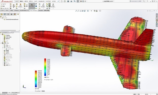This screenshot has height=95, width=158.
Task: Click the Run solver play icon
Action: pyautogui.click(x=27, y=5)
